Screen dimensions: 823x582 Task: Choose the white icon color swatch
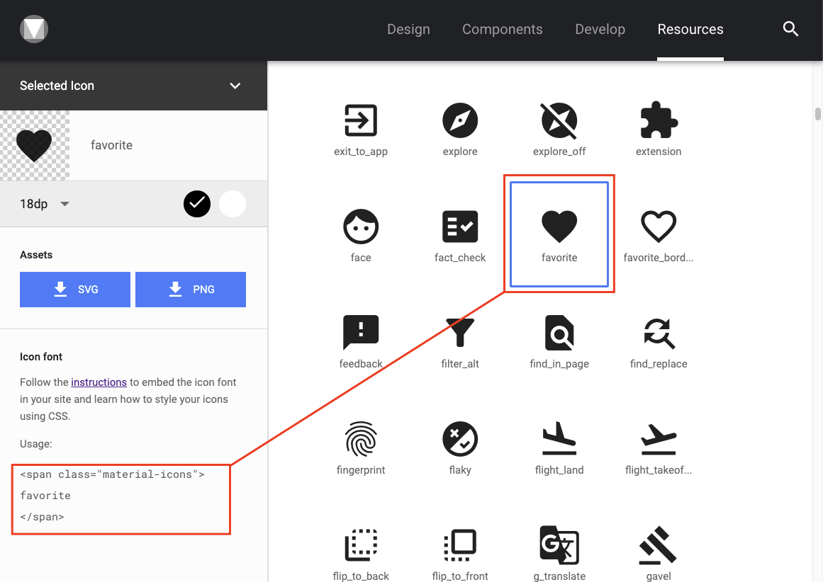pos(232,204)
